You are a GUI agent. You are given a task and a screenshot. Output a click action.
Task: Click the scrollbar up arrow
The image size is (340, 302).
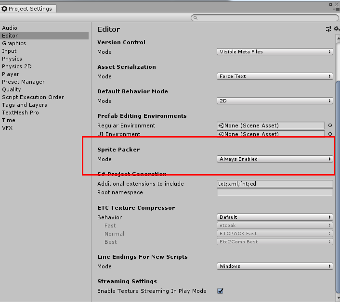(x=338, y=38)
